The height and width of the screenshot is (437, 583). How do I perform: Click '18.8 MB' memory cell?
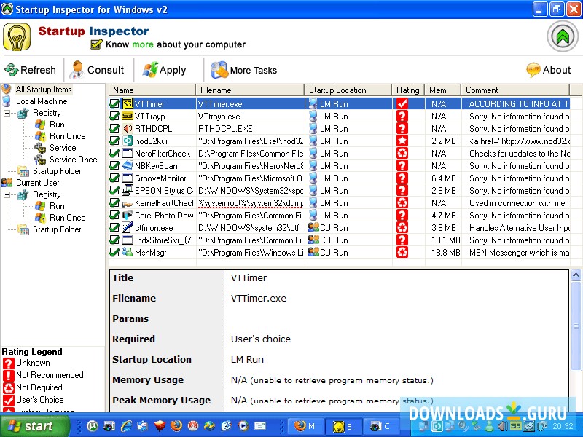[445, 253]
